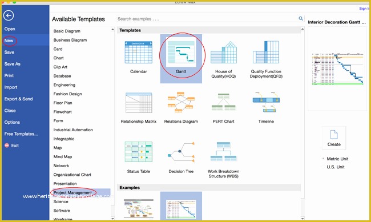Select Network category

(x=61, y=166)
